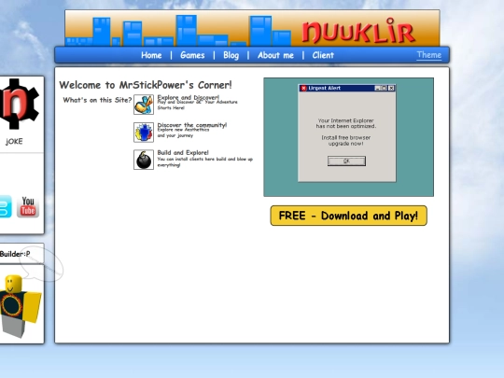Image resolution: width=504 pixels, height=378 pixels.
Task: Go to the Games section
Action: tap(192, 55)
